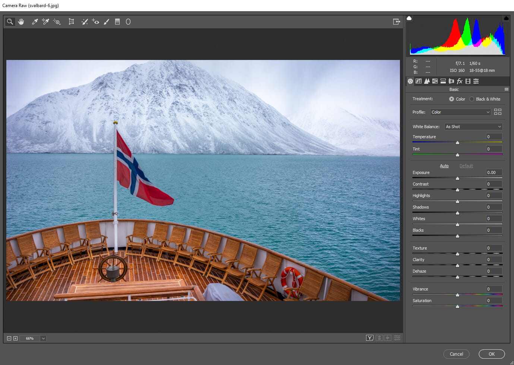Open the Tone Curve panel tab
This screenshot has height=365, width=514.
click(419, 81)
